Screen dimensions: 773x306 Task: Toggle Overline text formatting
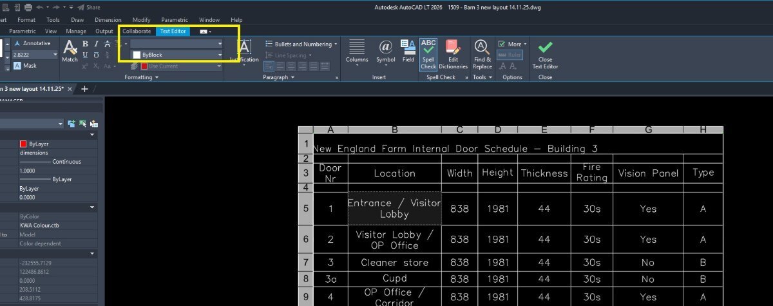96,55
